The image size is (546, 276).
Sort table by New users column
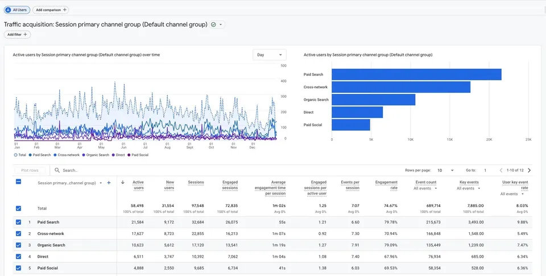point(168,185)
